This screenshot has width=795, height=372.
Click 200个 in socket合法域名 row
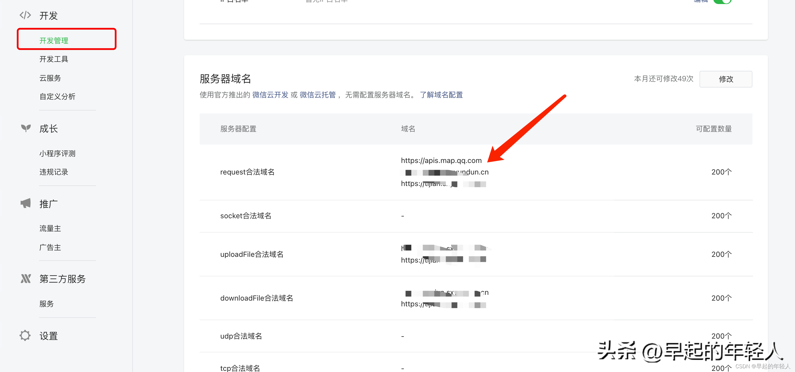coord(721,216)
